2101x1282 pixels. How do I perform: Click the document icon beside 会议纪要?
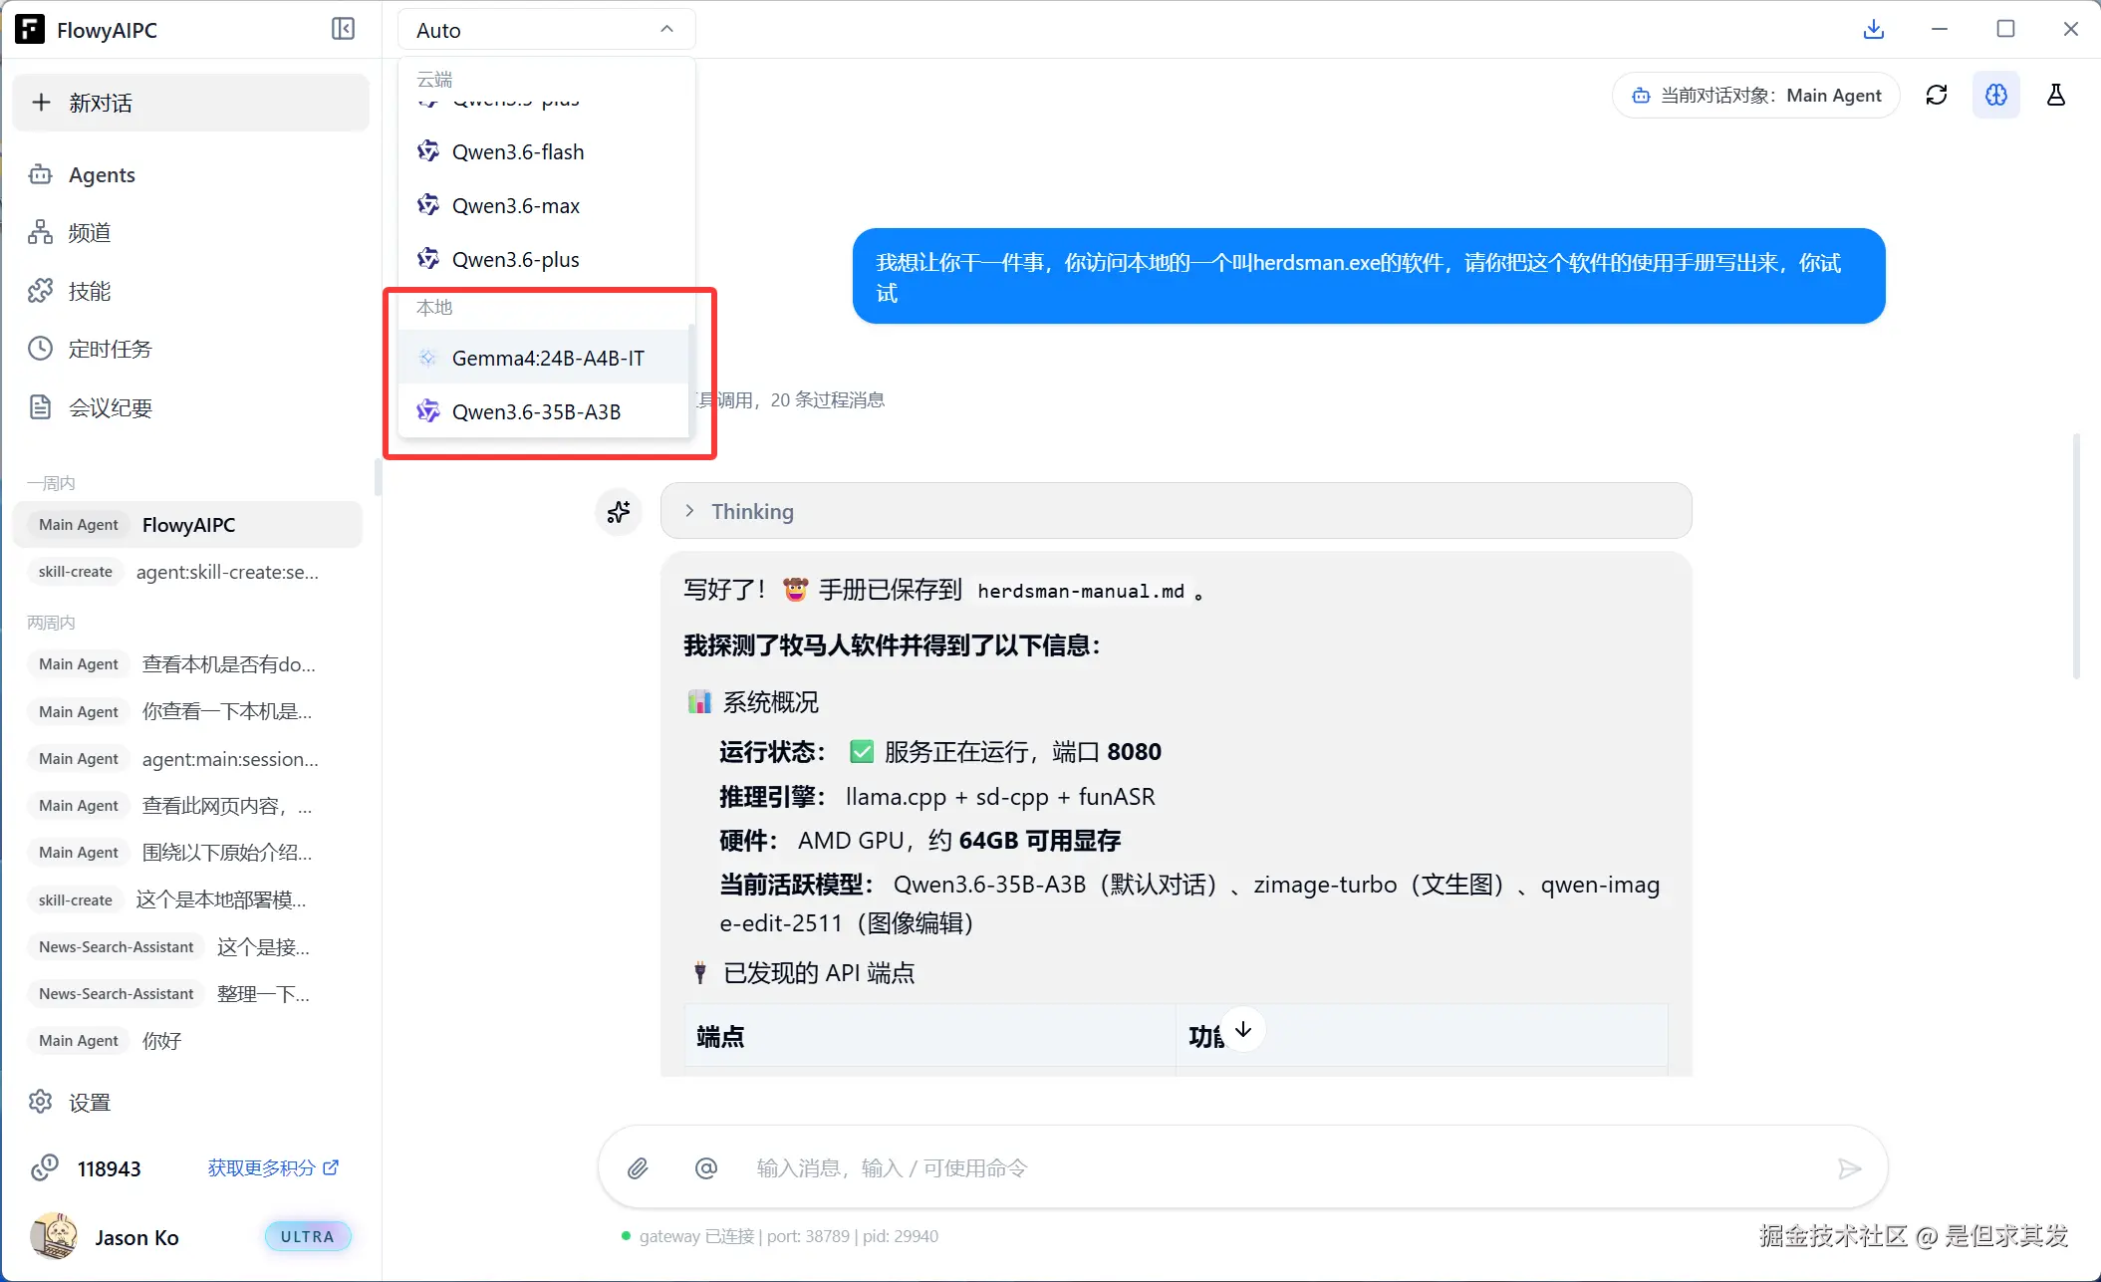(x=40, y=407)
